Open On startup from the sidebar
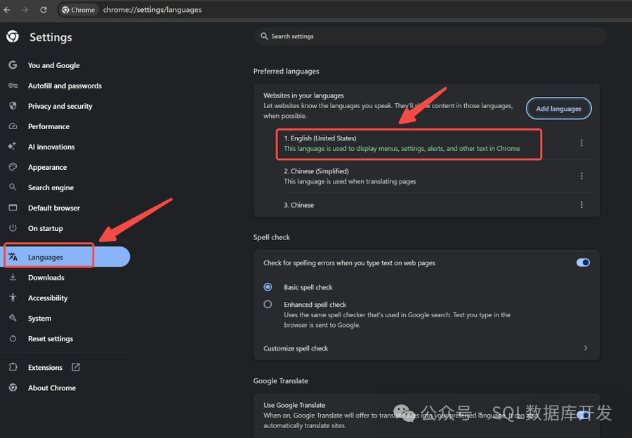This screenshot has height=438, width=632. (x=46, y=228)
